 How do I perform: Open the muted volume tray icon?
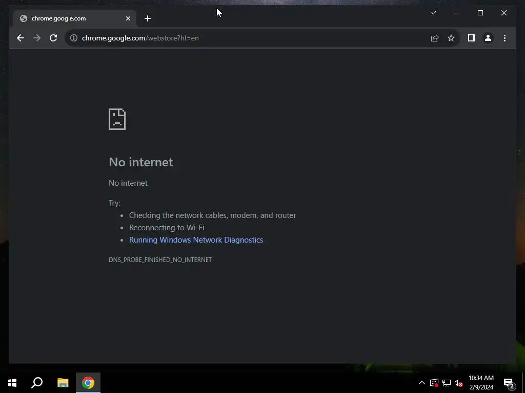[x=458, y=383]
